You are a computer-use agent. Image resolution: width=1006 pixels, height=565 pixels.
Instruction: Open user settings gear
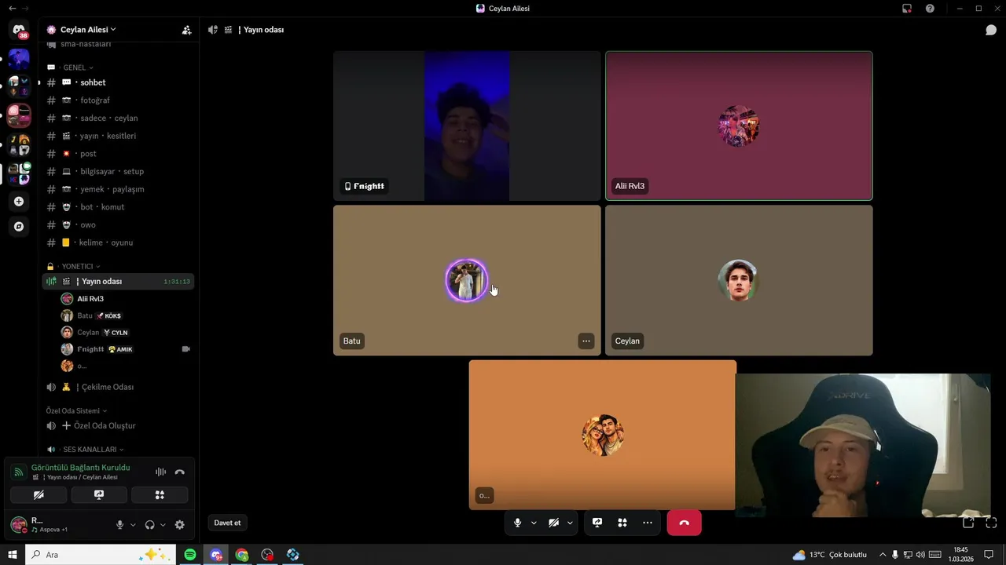tap(180, 525)
